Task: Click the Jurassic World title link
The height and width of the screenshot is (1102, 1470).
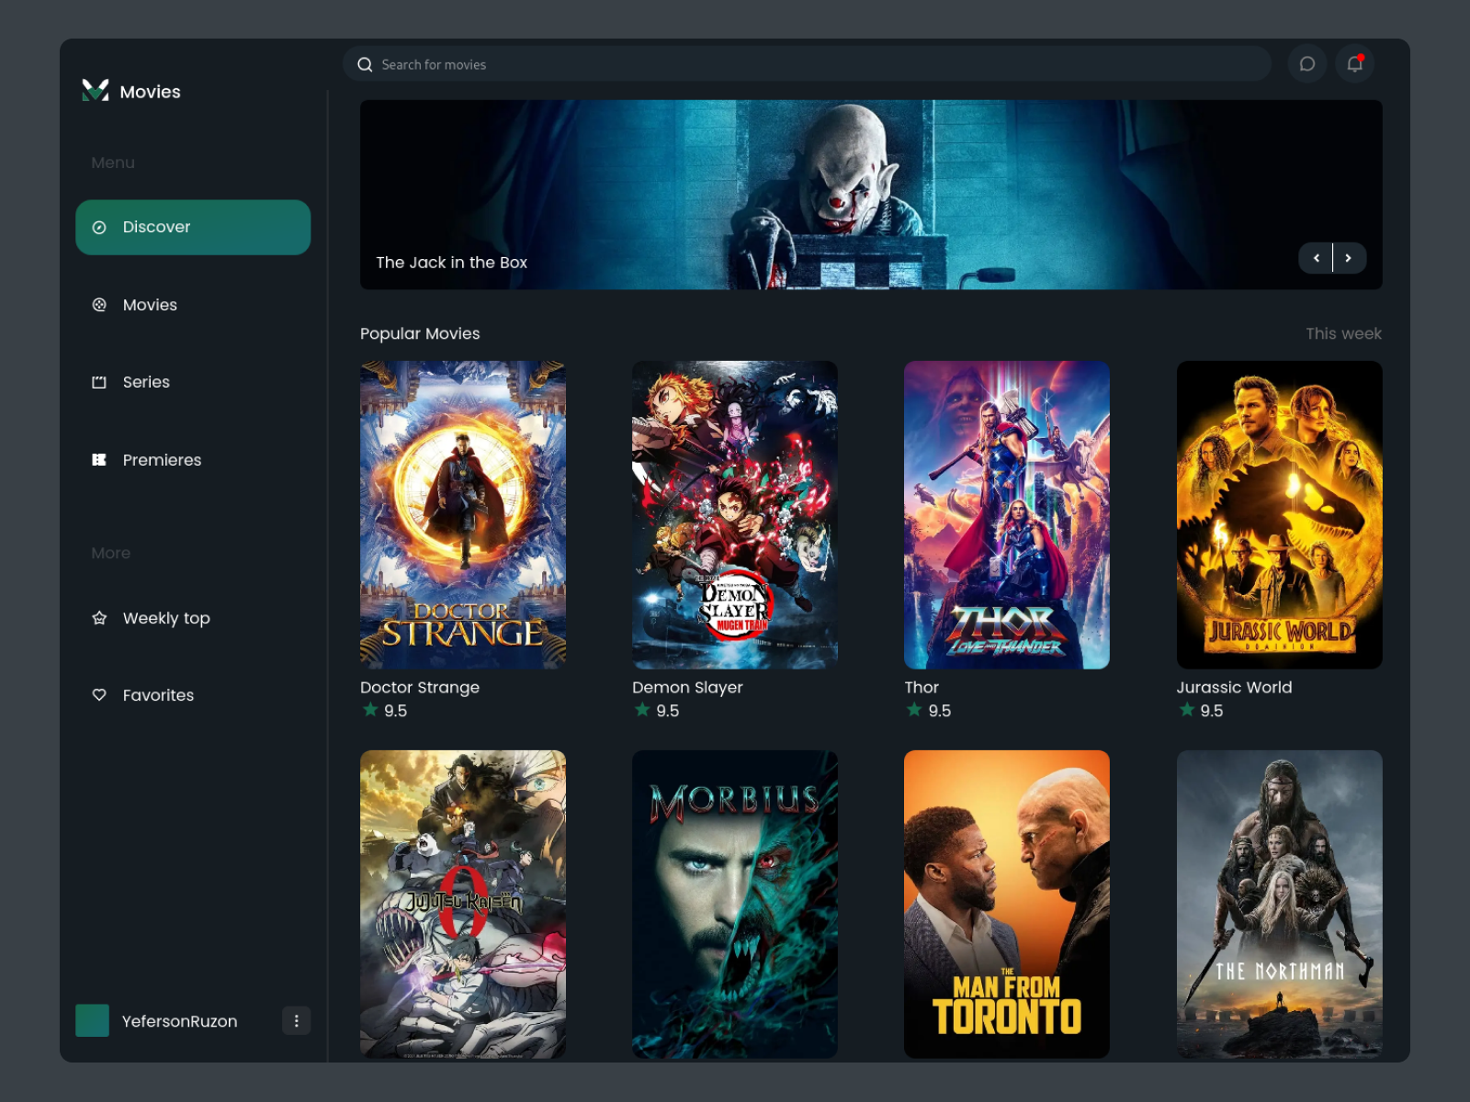Action: pos(1234,687)
